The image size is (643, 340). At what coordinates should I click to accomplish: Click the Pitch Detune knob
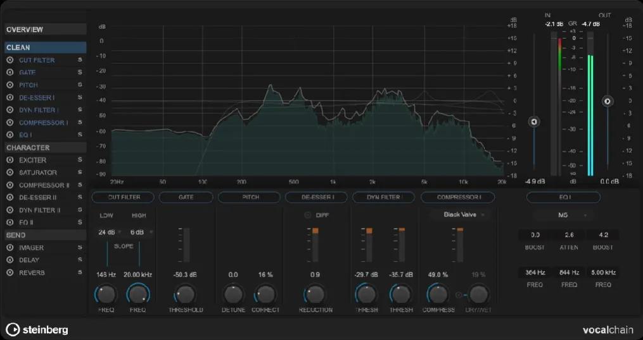pos(233,294)
